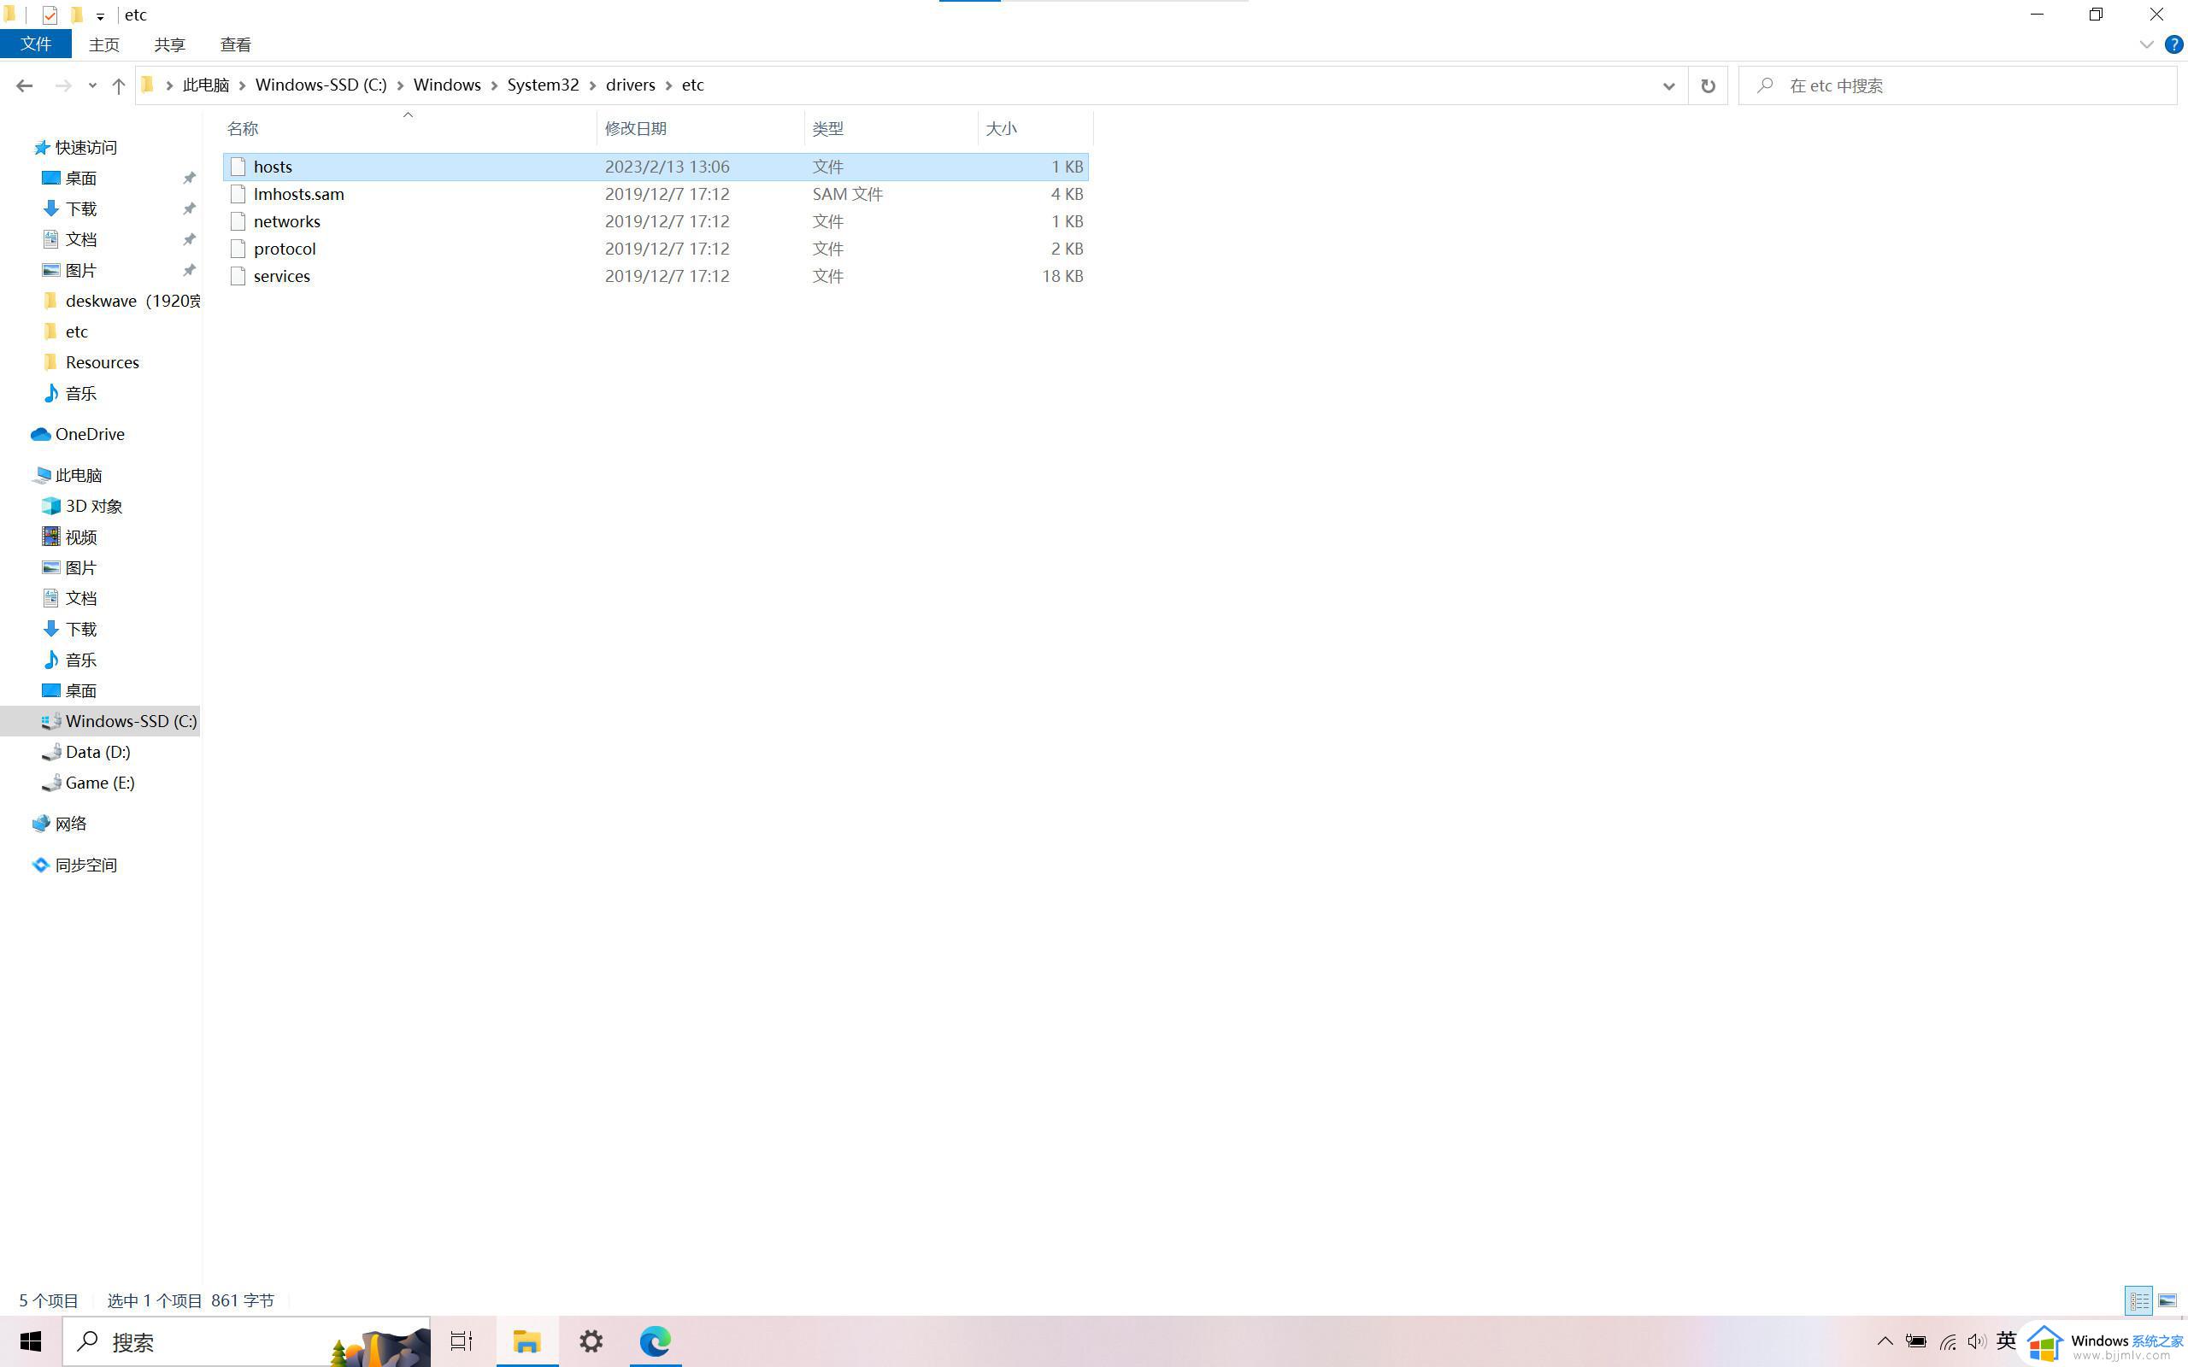Screen dimensions: 2188x1367
Task: Refresh the etc folder view
Action: pos(1707,85)
